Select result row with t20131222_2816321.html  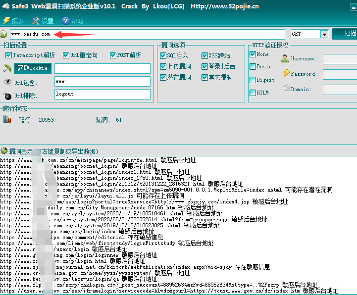(x=122, y=184)
